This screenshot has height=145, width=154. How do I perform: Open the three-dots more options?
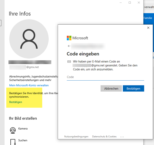[122, 137]
